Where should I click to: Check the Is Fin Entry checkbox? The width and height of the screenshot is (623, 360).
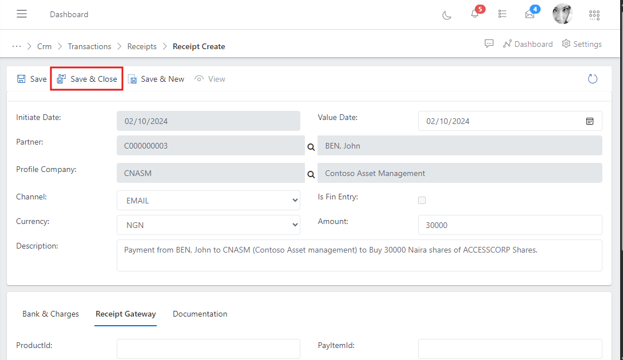pos(422,200)
